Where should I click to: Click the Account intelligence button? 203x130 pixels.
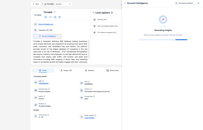pyautogui.click(x=47, y=36)
